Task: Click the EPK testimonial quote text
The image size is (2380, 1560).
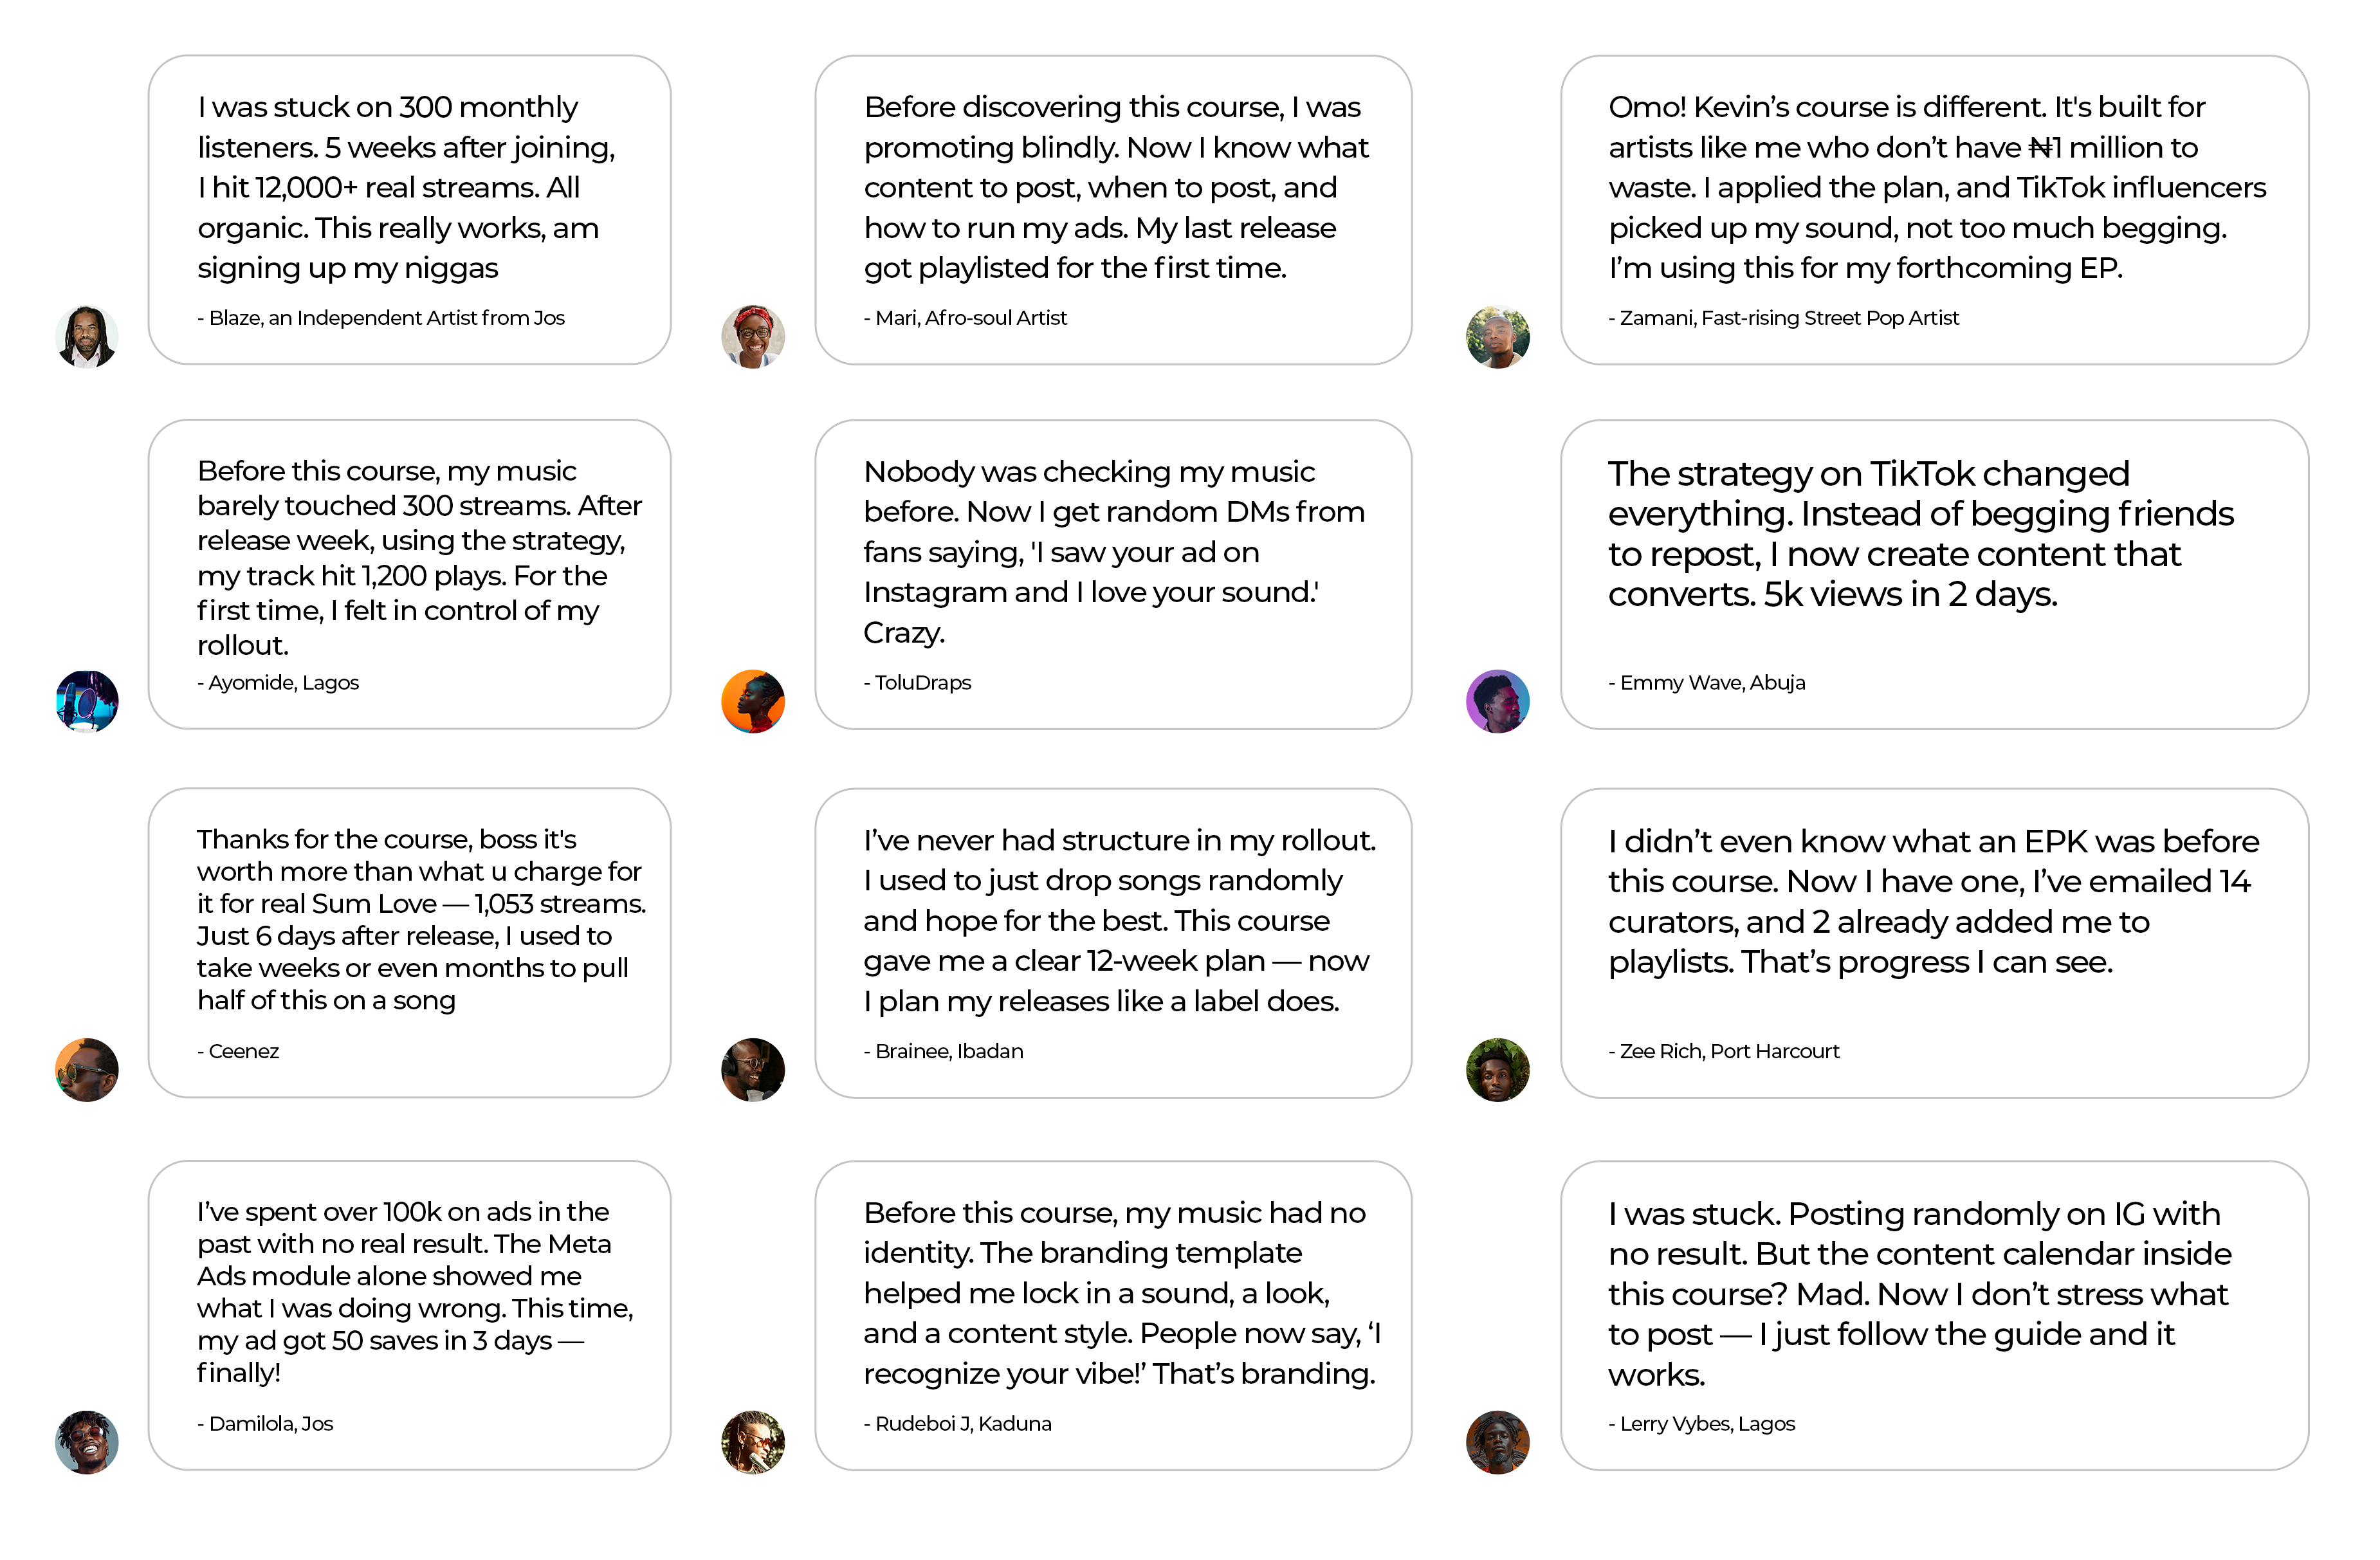Action: coord(1932,902)
